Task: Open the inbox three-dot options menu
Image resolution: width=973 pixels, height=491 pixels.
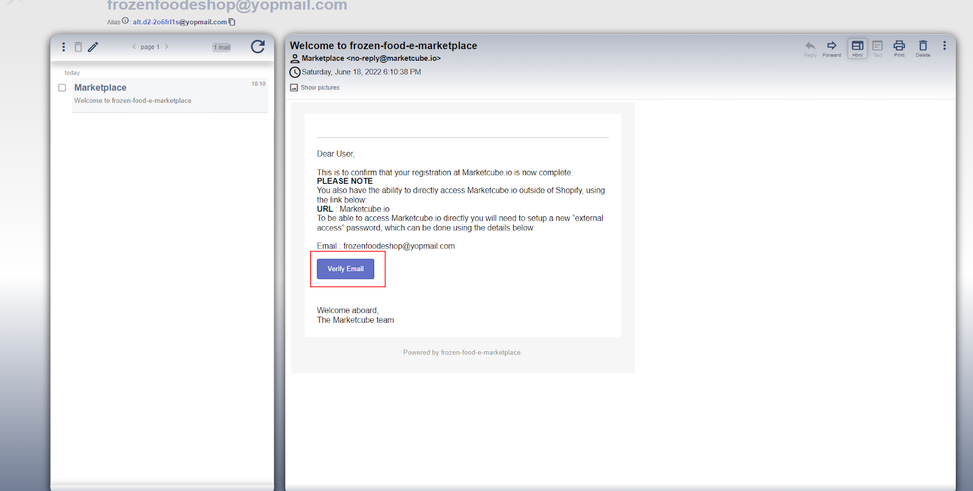Action: [63, 47]
